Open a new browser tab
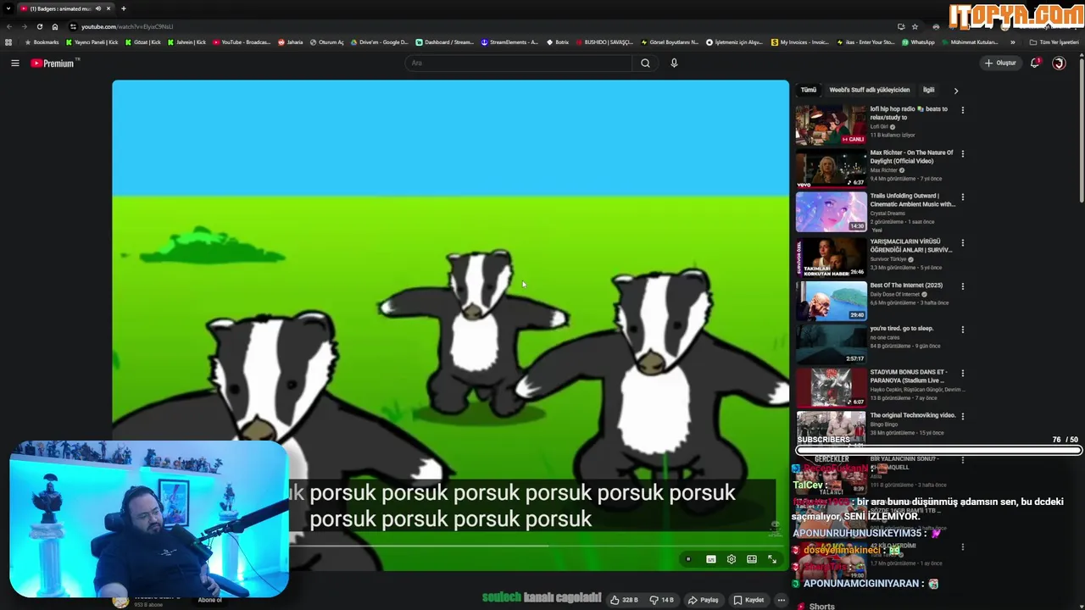 [123, 8]
